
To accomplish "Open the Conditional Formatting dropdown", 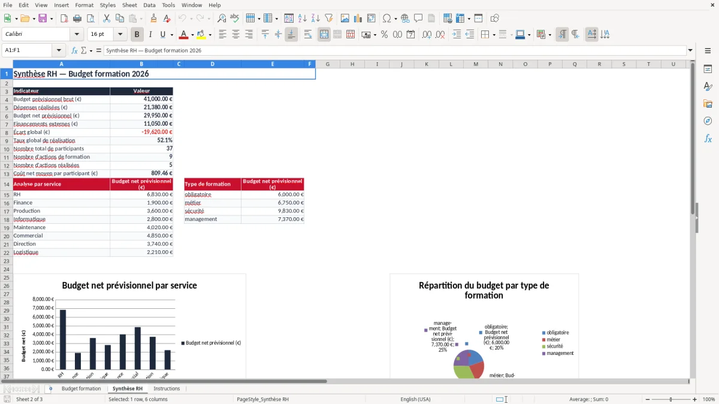I will (549, 35).
